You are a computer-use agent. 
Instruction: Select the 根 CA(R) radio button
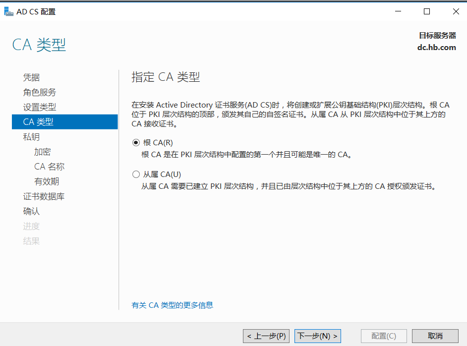tap(136, 143)
